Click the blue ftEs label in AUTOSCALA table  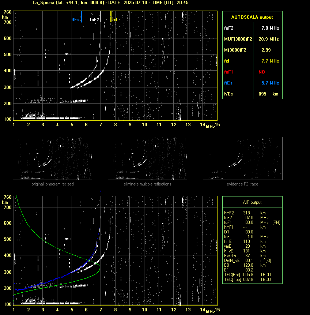[x=238, y=83]
